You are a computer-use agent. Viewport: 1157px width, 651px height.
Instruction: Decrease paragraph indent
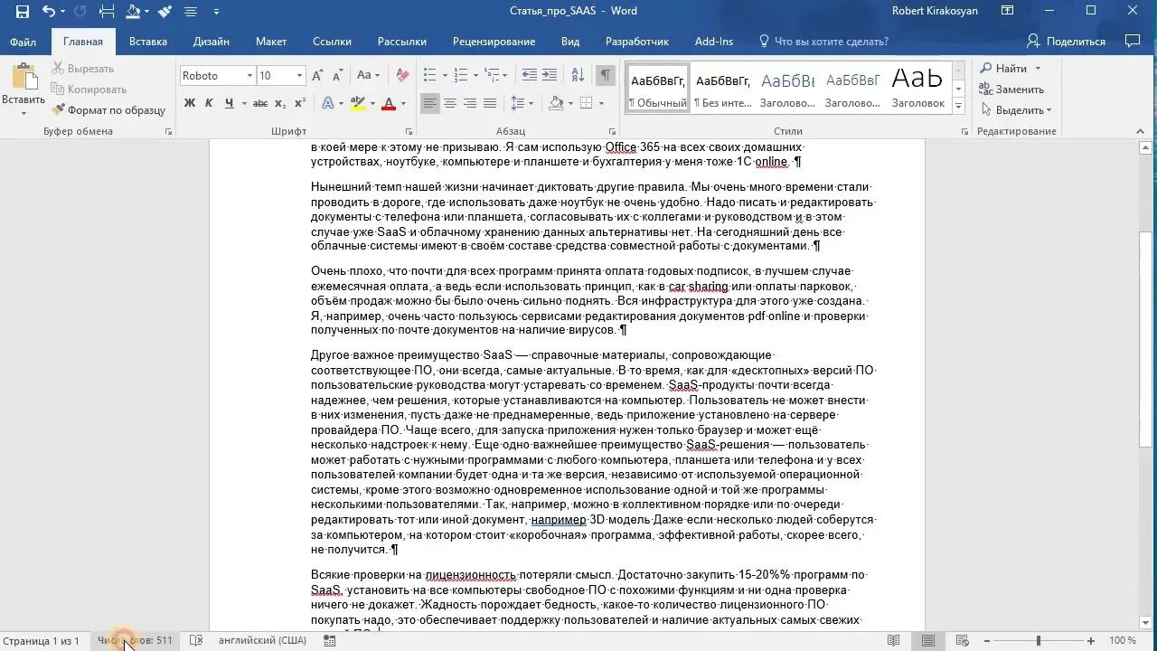click(529, 76)
